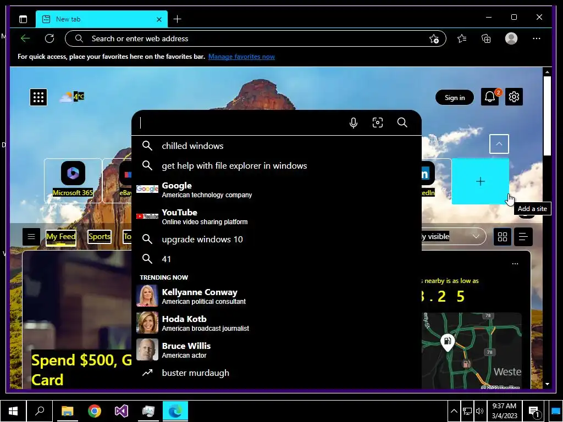Open the Action Center notification icon
Image resolution: width=563 pixels, height=422 pixels.
pos(534,412)
